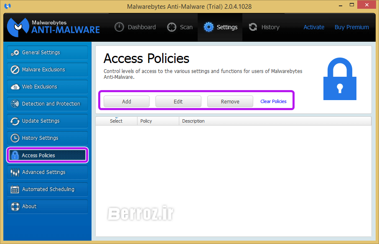The width and height of the screenshot is (379, 244).
Task: Open the About section
Action: pos(47,206)
